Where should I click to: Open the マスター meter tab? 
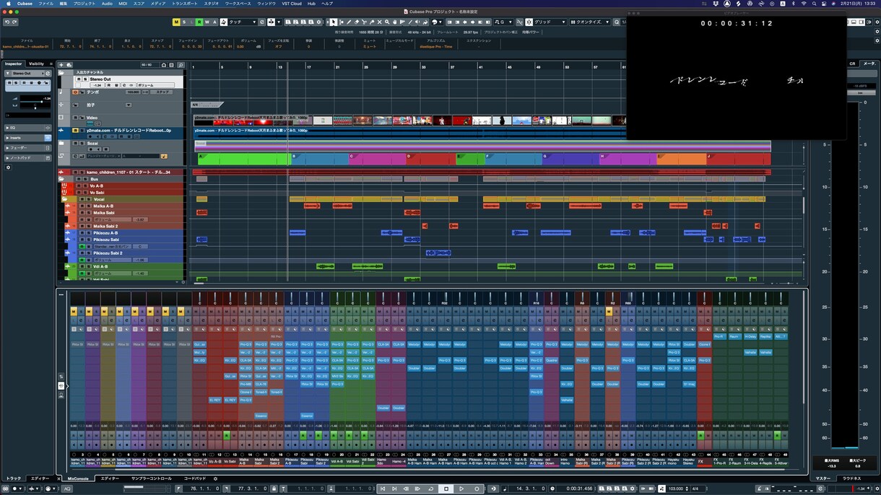(823, 478)
